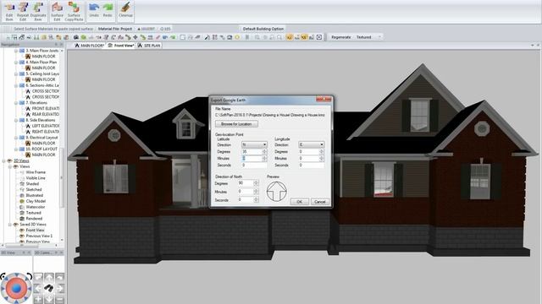This screenshot has height=304, width=542.
Task: Collapse the Views node under 3D Views
Action: [x=10, y=166]
